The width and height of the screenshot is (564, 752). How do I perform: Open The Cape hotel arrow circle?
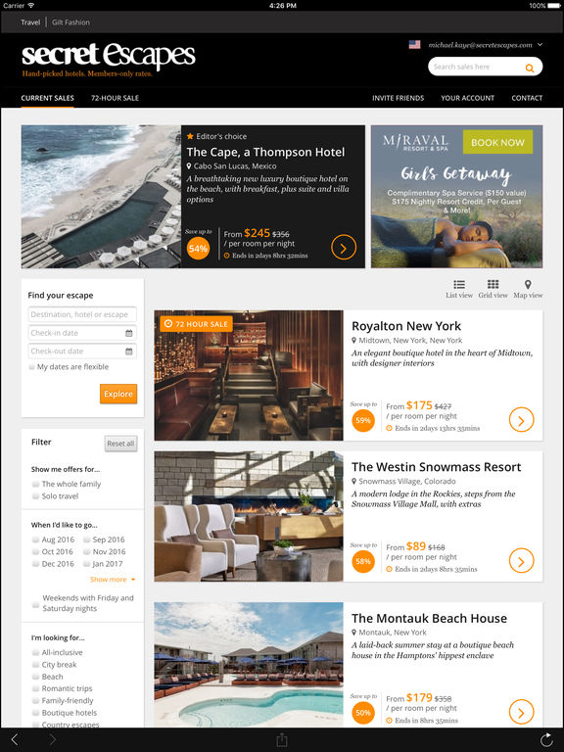click(x=344, y=248)
